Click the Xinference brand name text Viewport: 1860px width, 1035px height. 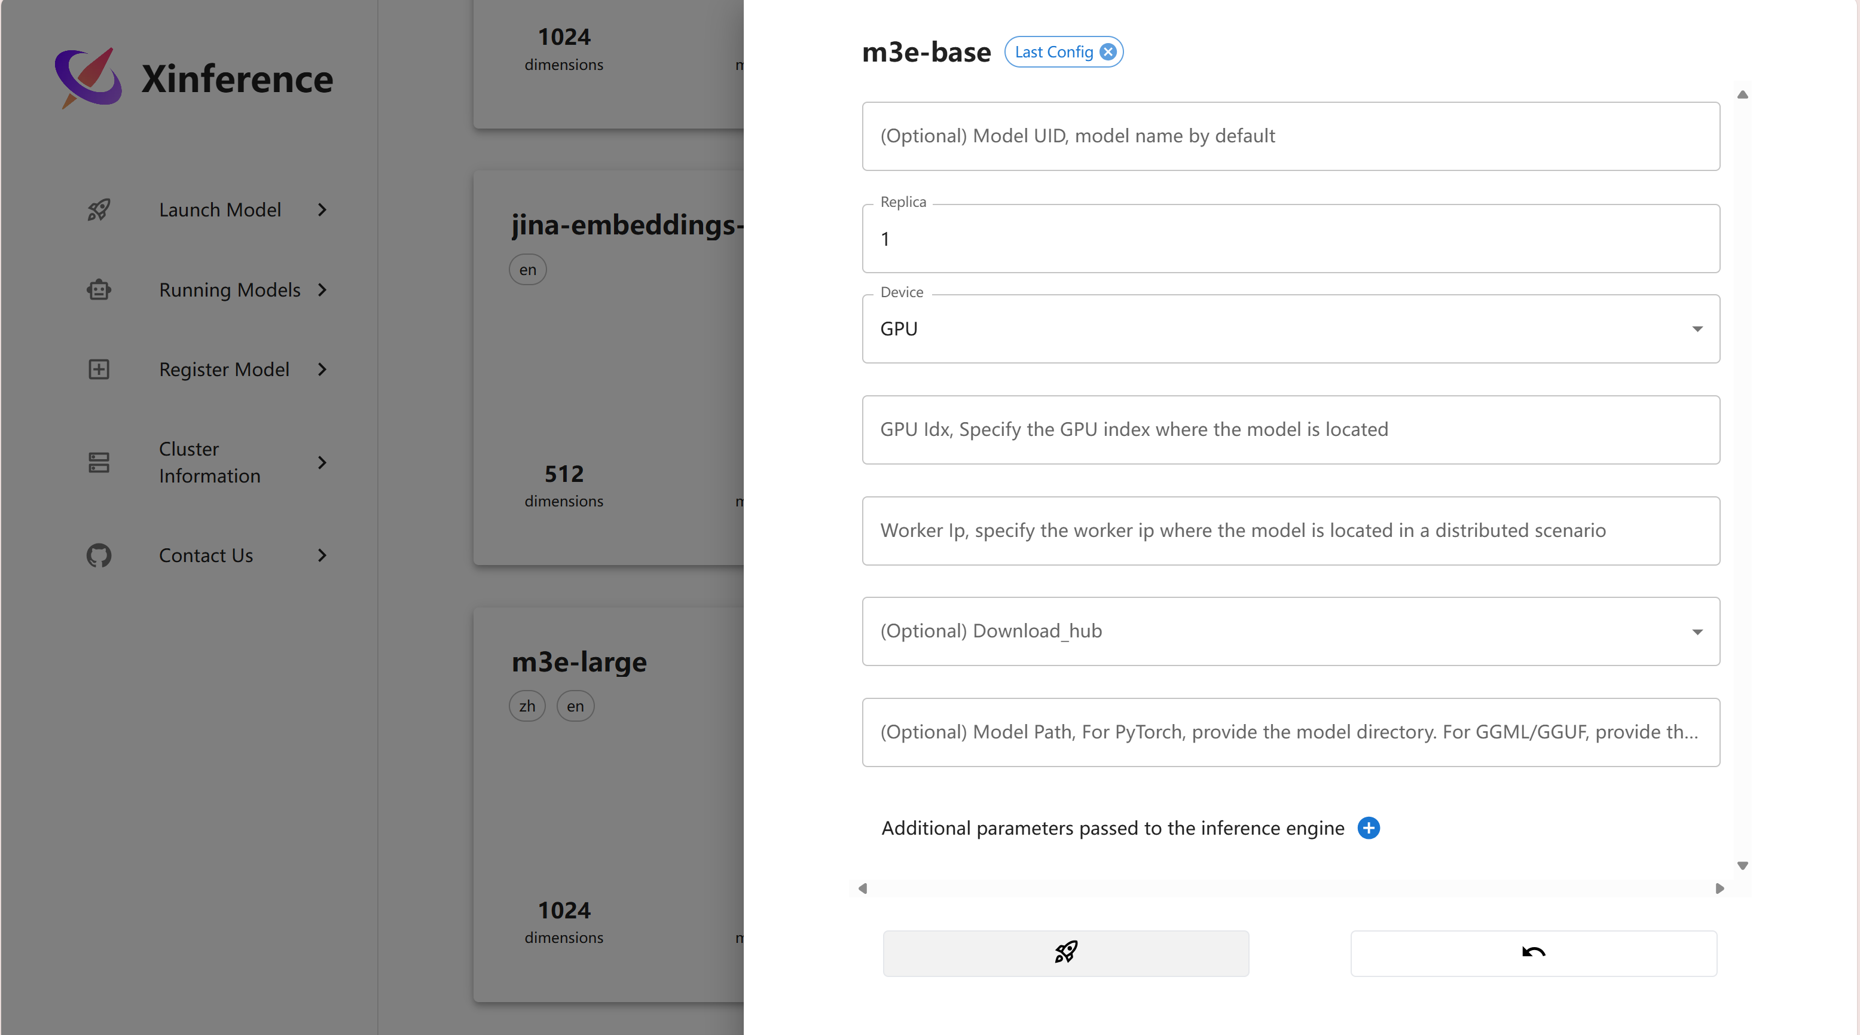pyautogui.click(x=237, y=79)
